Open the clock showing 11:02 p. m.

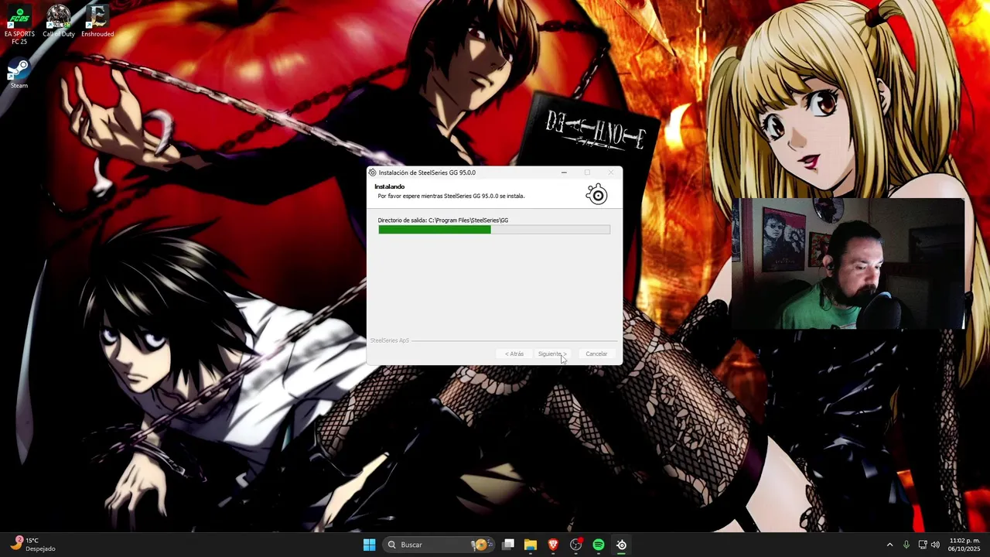(964, 545)
